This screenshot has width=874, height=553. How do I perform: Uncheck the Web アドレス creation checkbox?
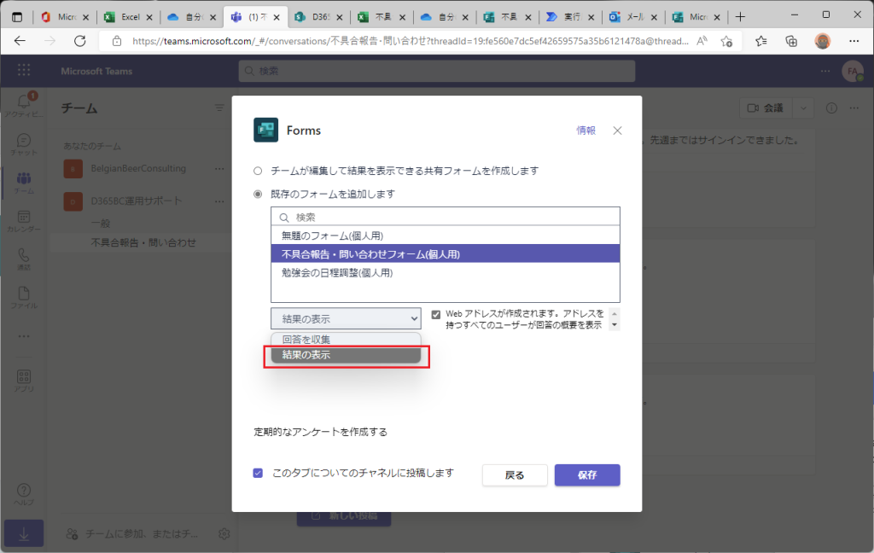click(x=436, y=314)
